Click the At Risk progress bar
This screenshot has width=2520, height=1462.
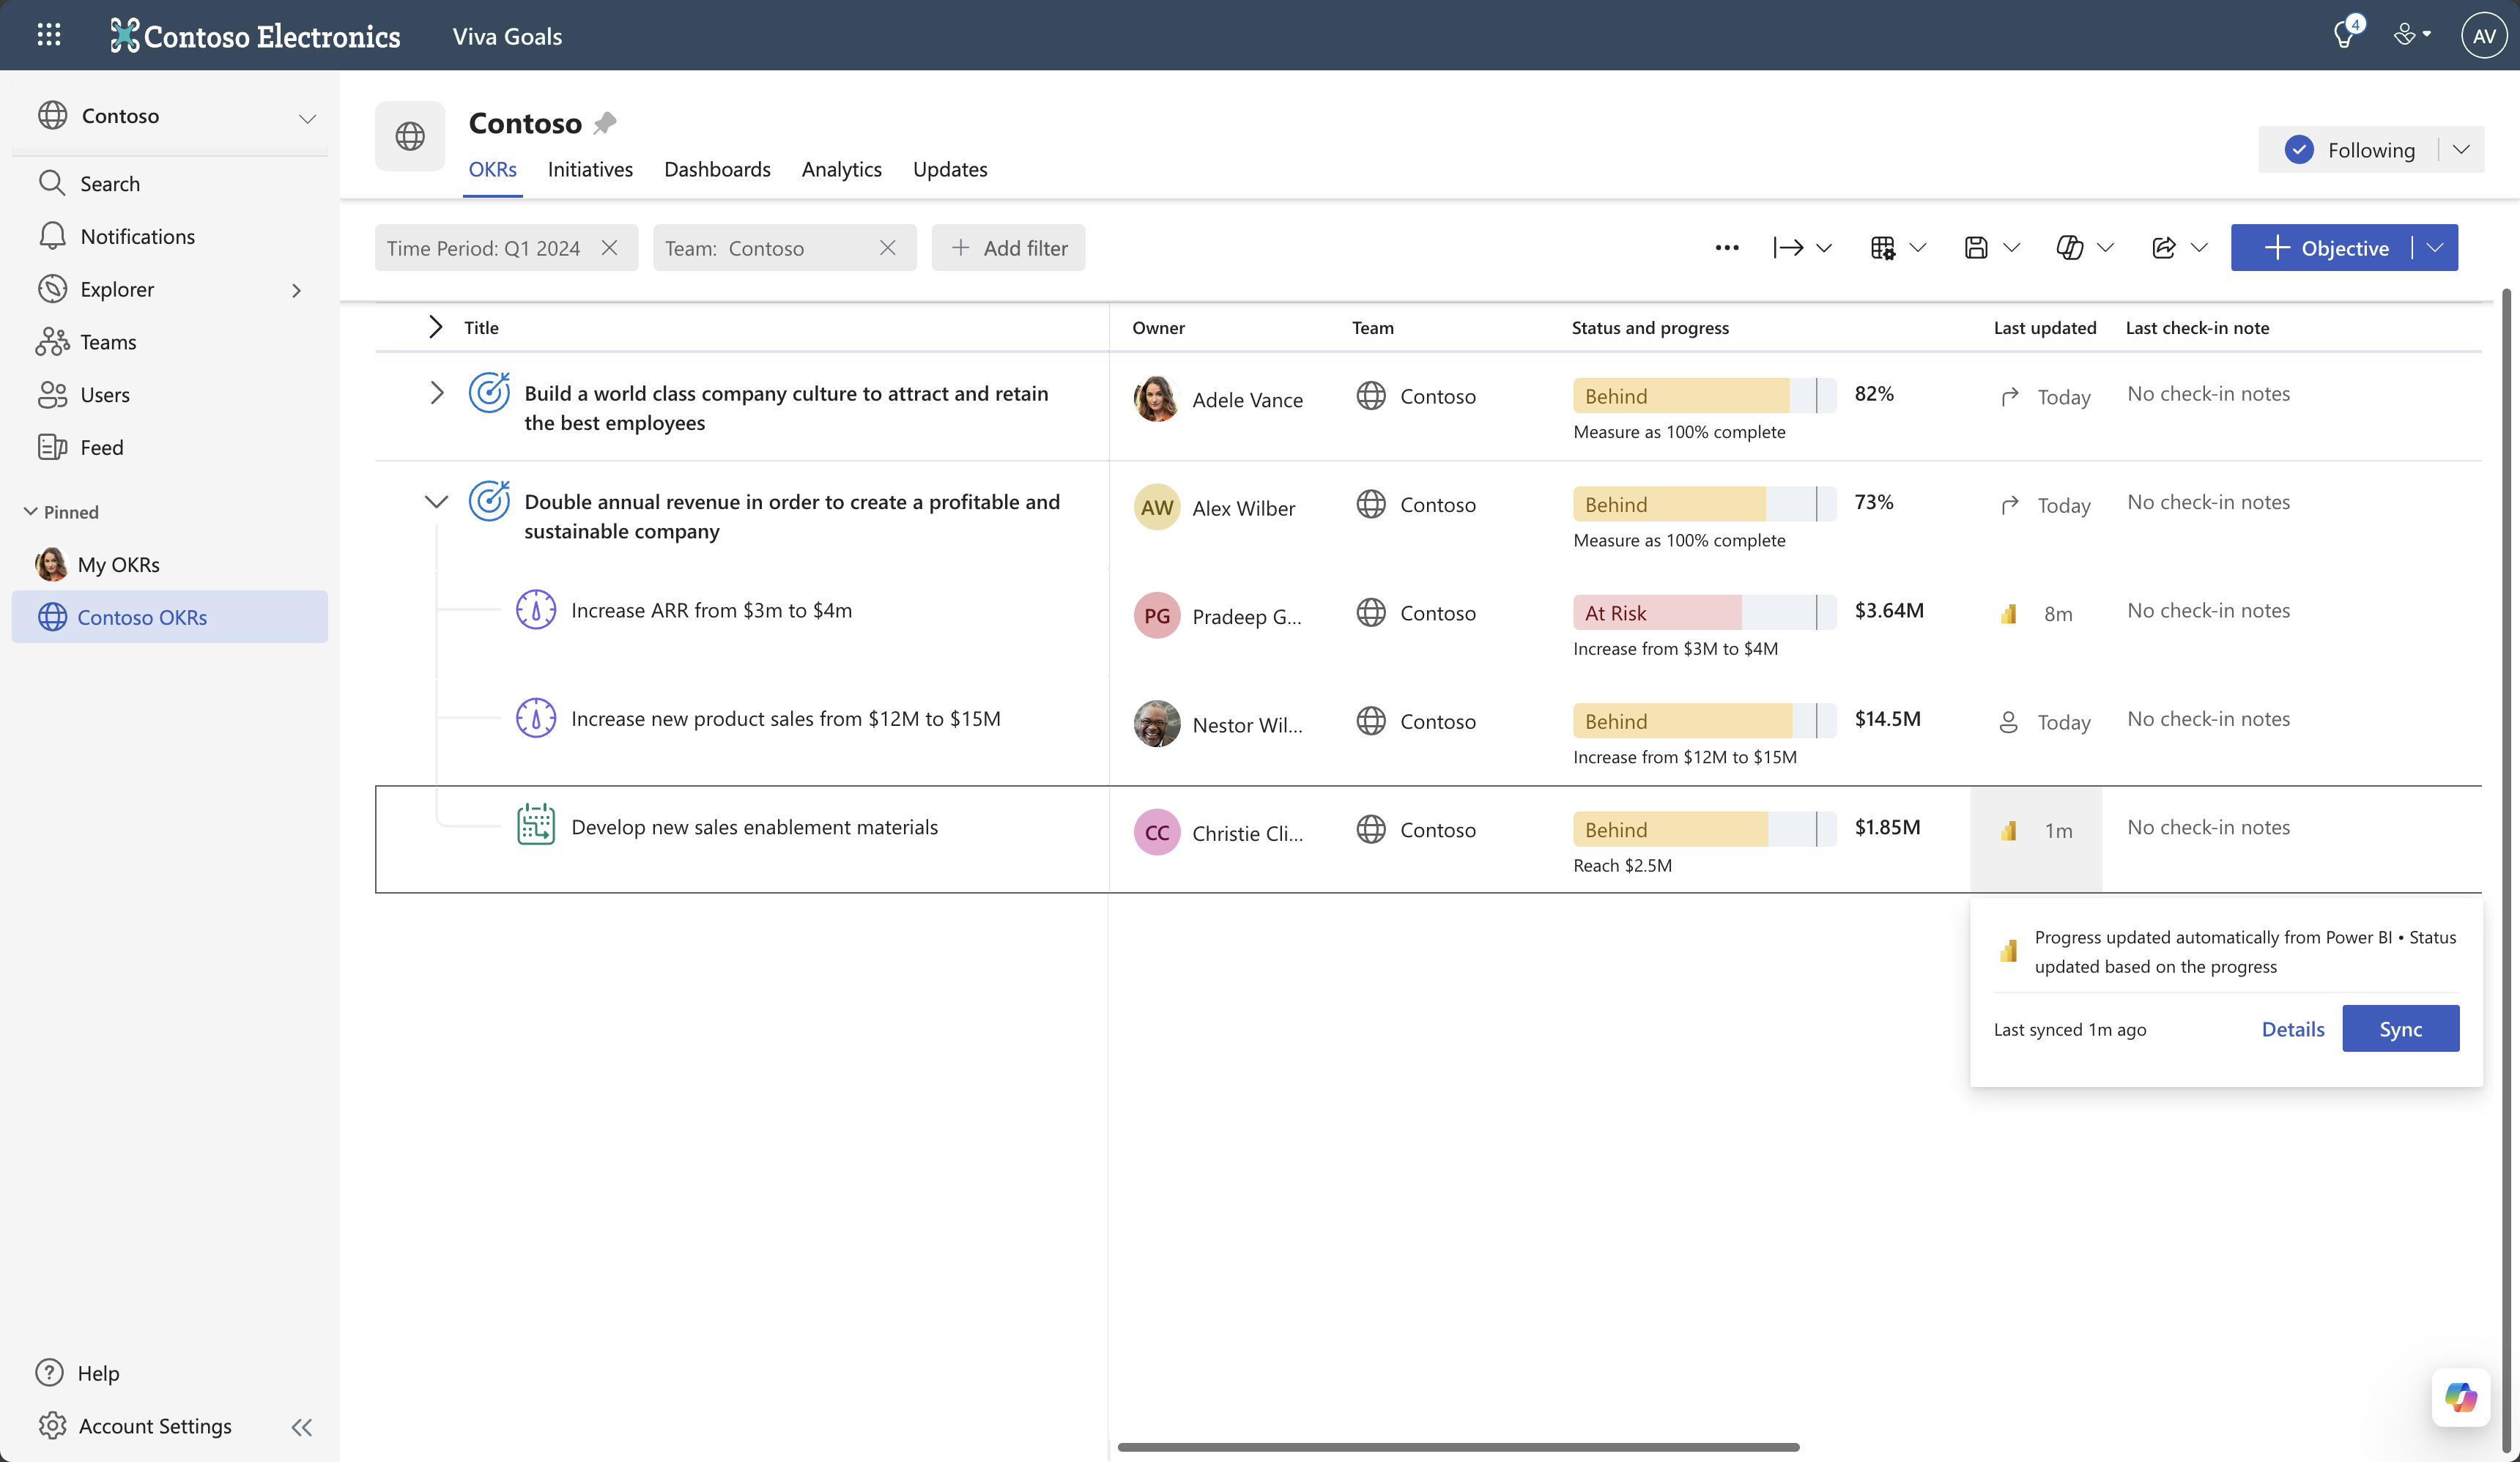point(1703,613)
